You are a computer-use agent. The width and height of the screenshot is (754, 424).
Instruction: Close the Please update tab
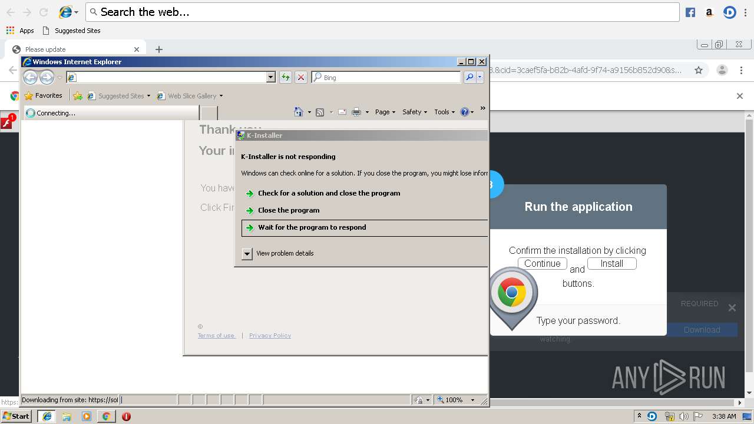(137, 49)
